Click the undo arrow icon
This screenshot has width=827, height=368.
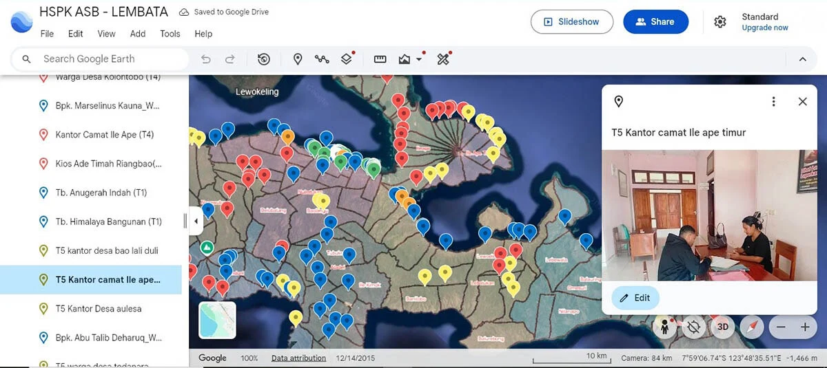205,59
